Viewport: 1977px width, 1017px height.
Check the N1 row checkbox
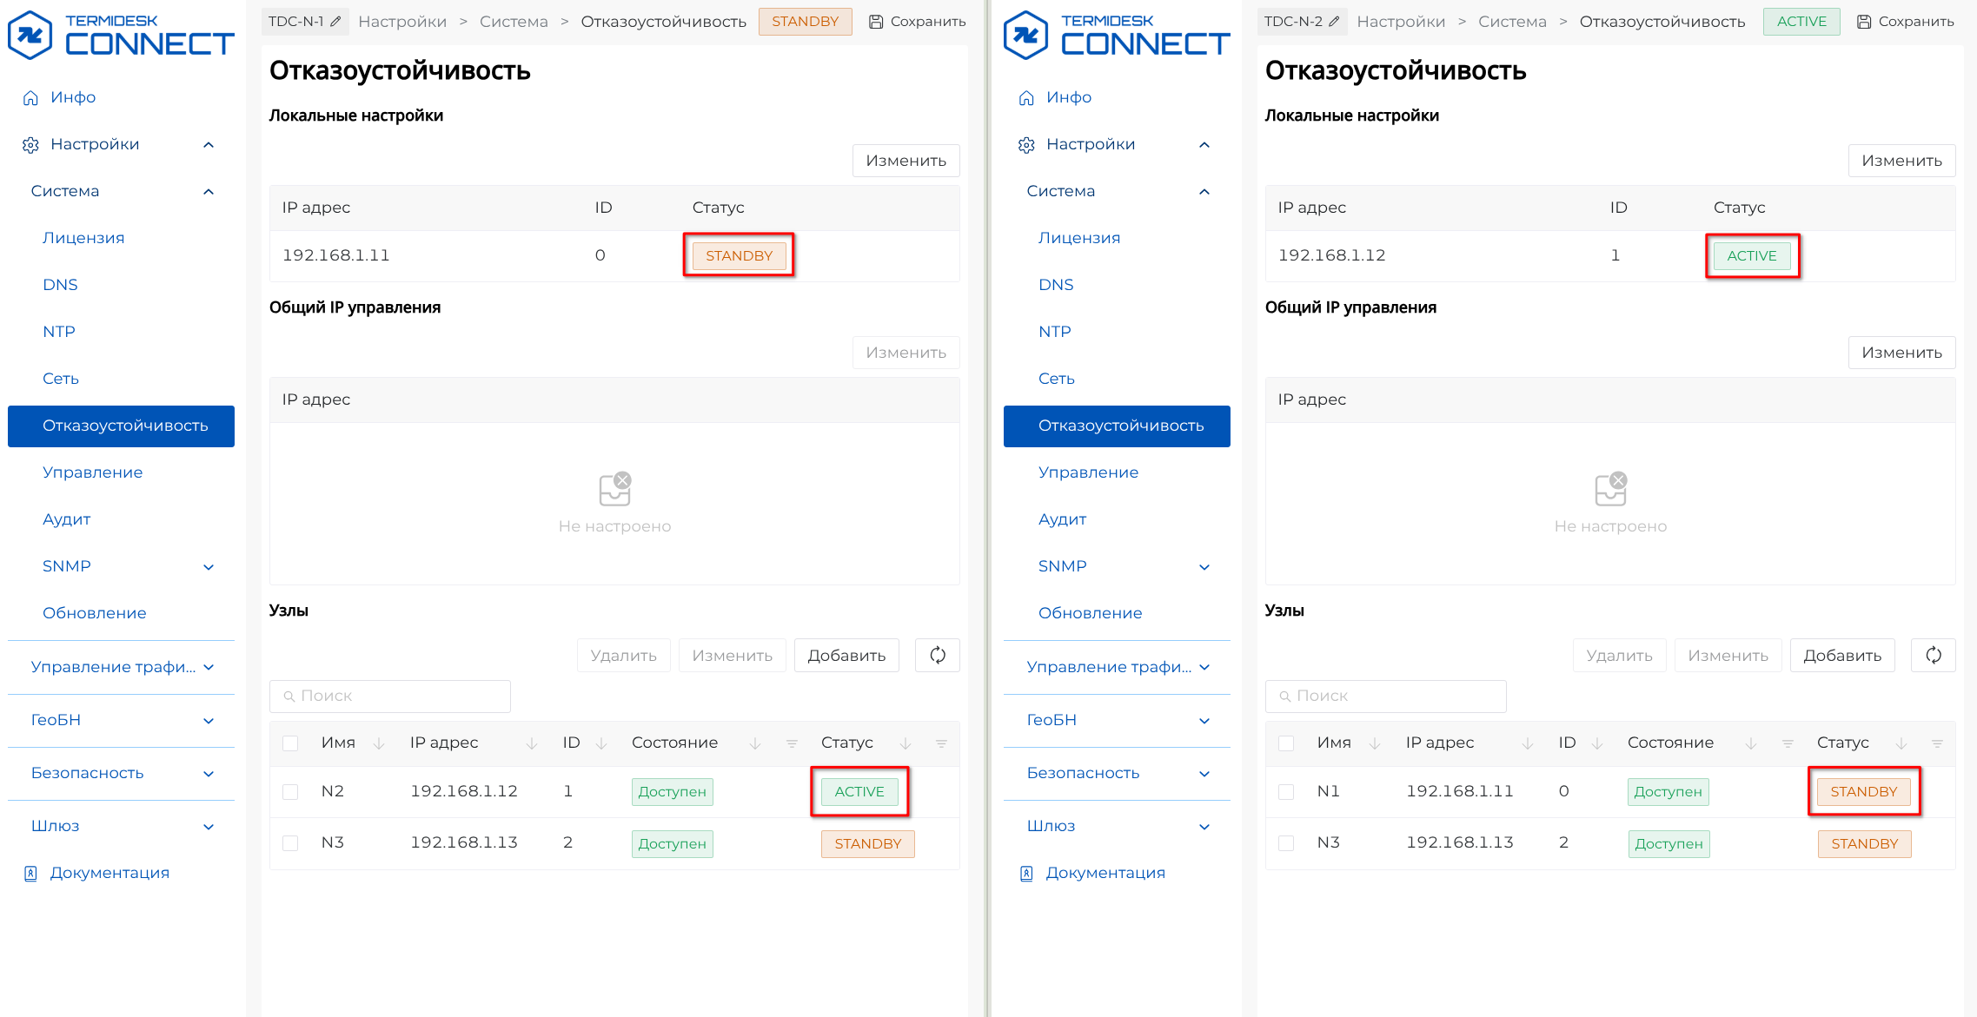1286,792
